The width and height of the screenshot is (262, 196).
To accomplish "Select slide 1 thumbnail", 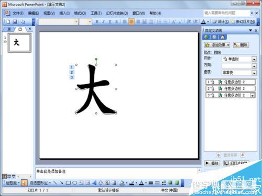I will pyautogui.click(x=19, y=43).
